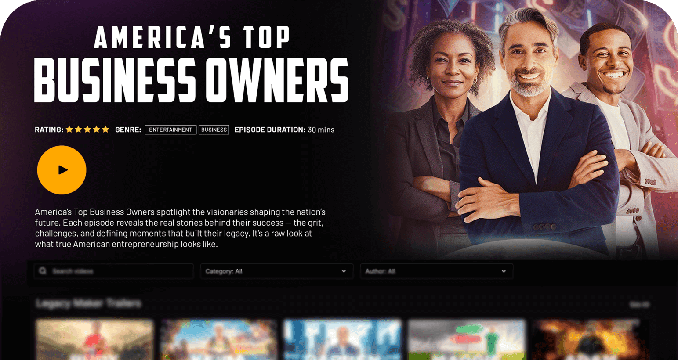This screenshot has width=678, height=360.
Task: Click the link right of the Legacy Maker Trailers heading
Action: pyautogui.click(x=639, y=304)
